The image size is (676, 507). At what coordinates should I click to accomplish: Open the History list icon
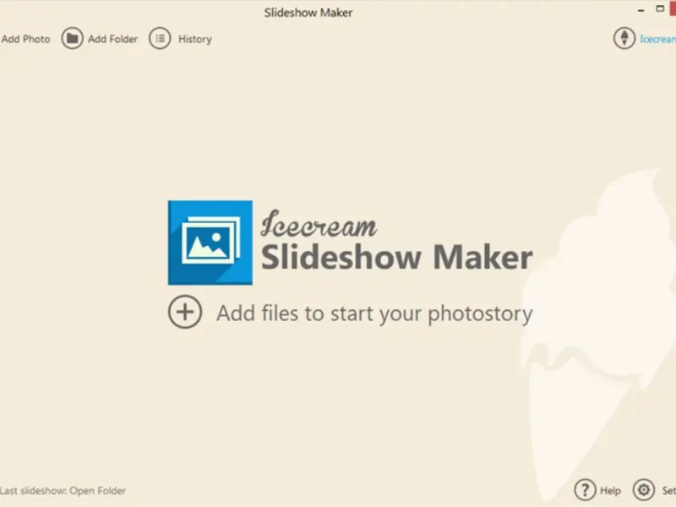(x=160, y=39)
